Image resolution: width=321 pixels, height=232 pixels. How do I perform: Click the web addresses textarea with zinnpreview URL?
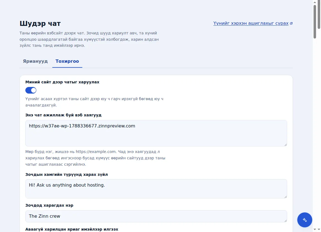pyautogui.click(x=156, y=133)
